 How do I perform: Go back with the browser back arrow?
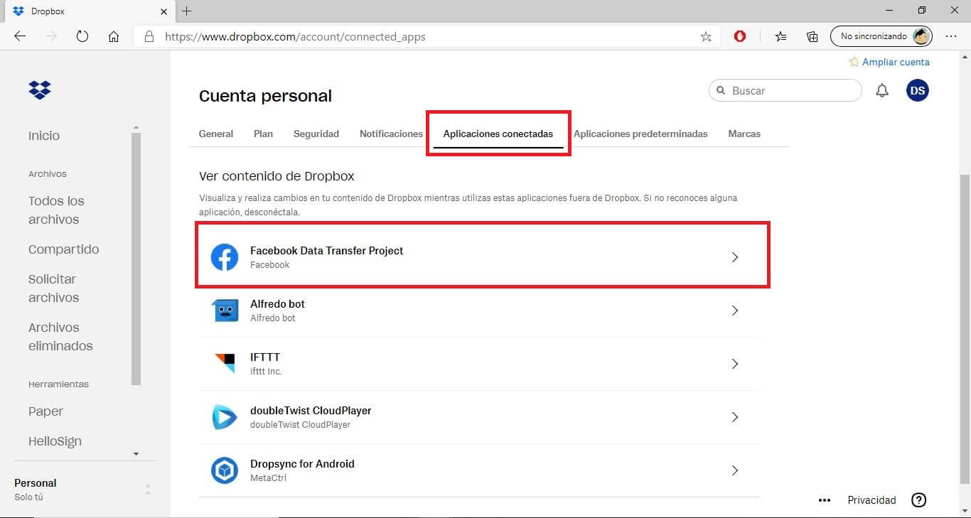point(20,36)
